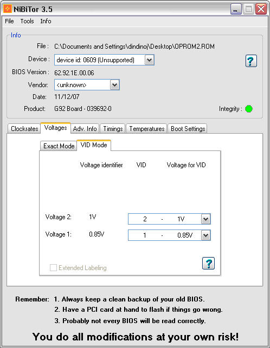Open the help icon in Info panel
This screenshot has height=348, width=270.
click(251, 61)
